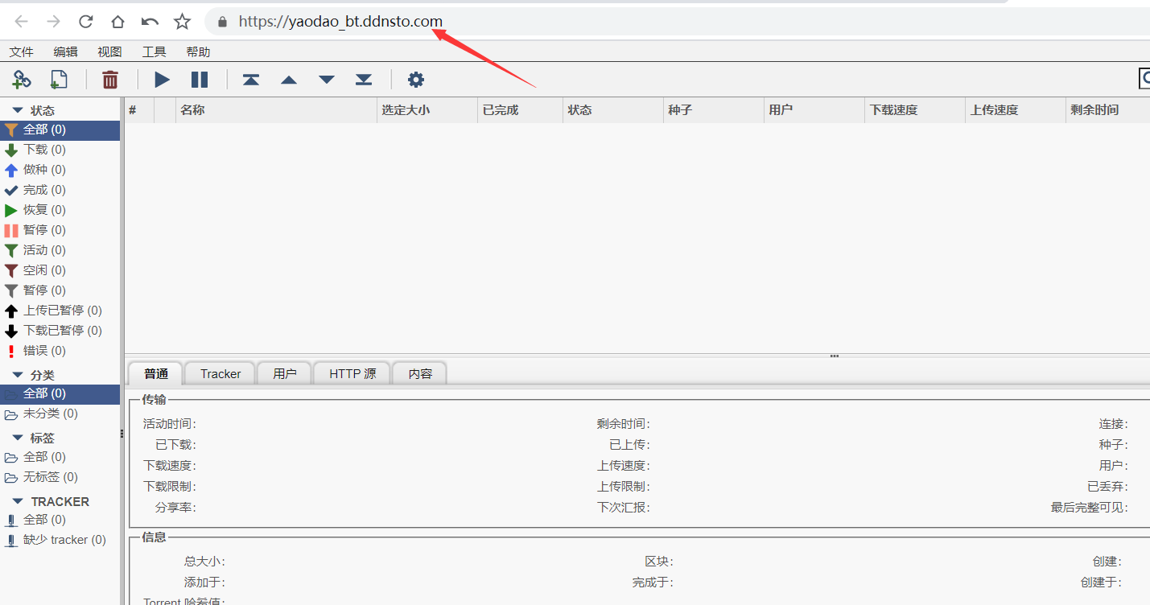Click the browser address bar URL
1150x605 pixels.
(x=340, y=22)
